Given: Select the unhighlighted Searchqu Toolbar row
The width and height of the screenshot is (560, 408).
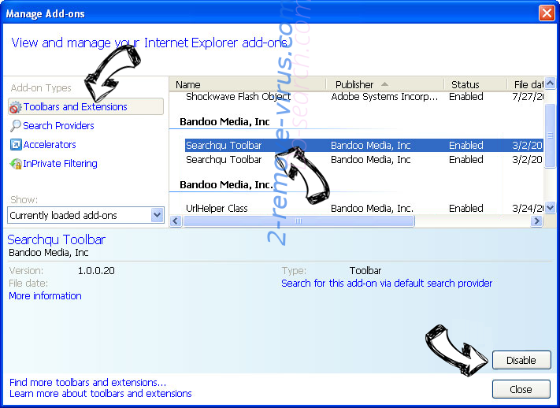Looking at the screenshot, I should click(x=365, y=160).
